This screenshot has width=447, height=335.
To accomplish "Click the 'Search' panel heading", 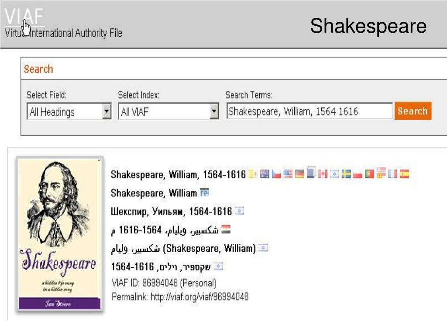I will 38,69.
